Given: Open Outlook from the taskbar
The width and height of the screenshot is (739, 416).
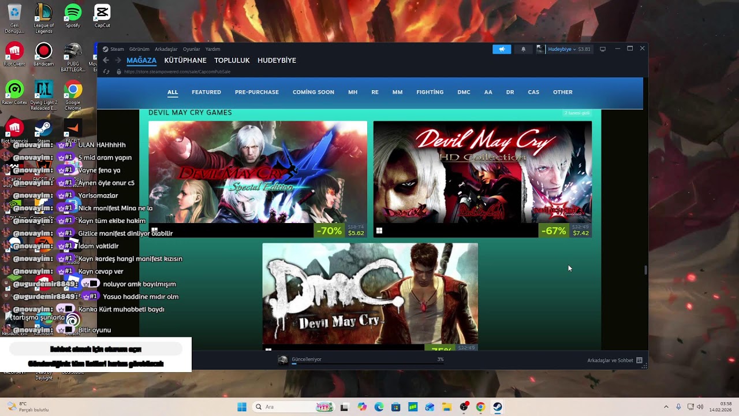Looking at the screenshot, I should point(430,407).
